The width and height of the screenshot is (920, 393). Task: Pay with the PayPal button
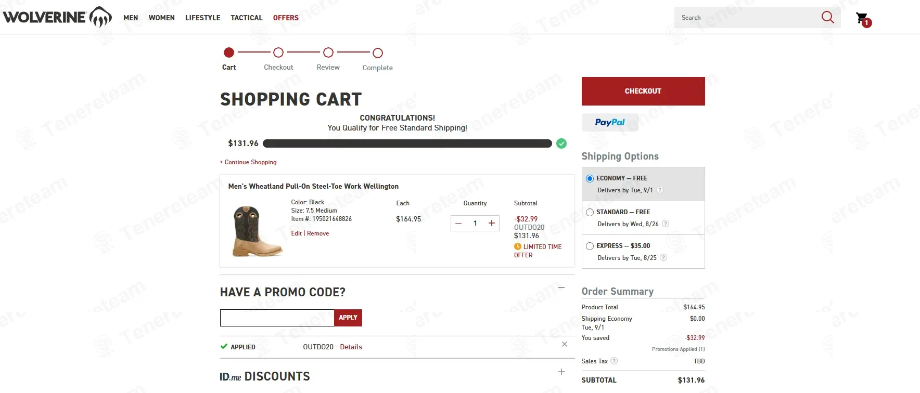(610, 122)
